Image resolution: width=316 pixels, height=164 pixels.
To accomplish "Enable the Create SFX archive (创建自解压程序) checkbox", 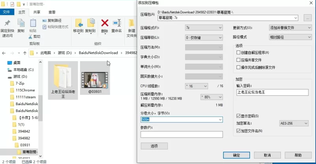I will pos(238,53).
